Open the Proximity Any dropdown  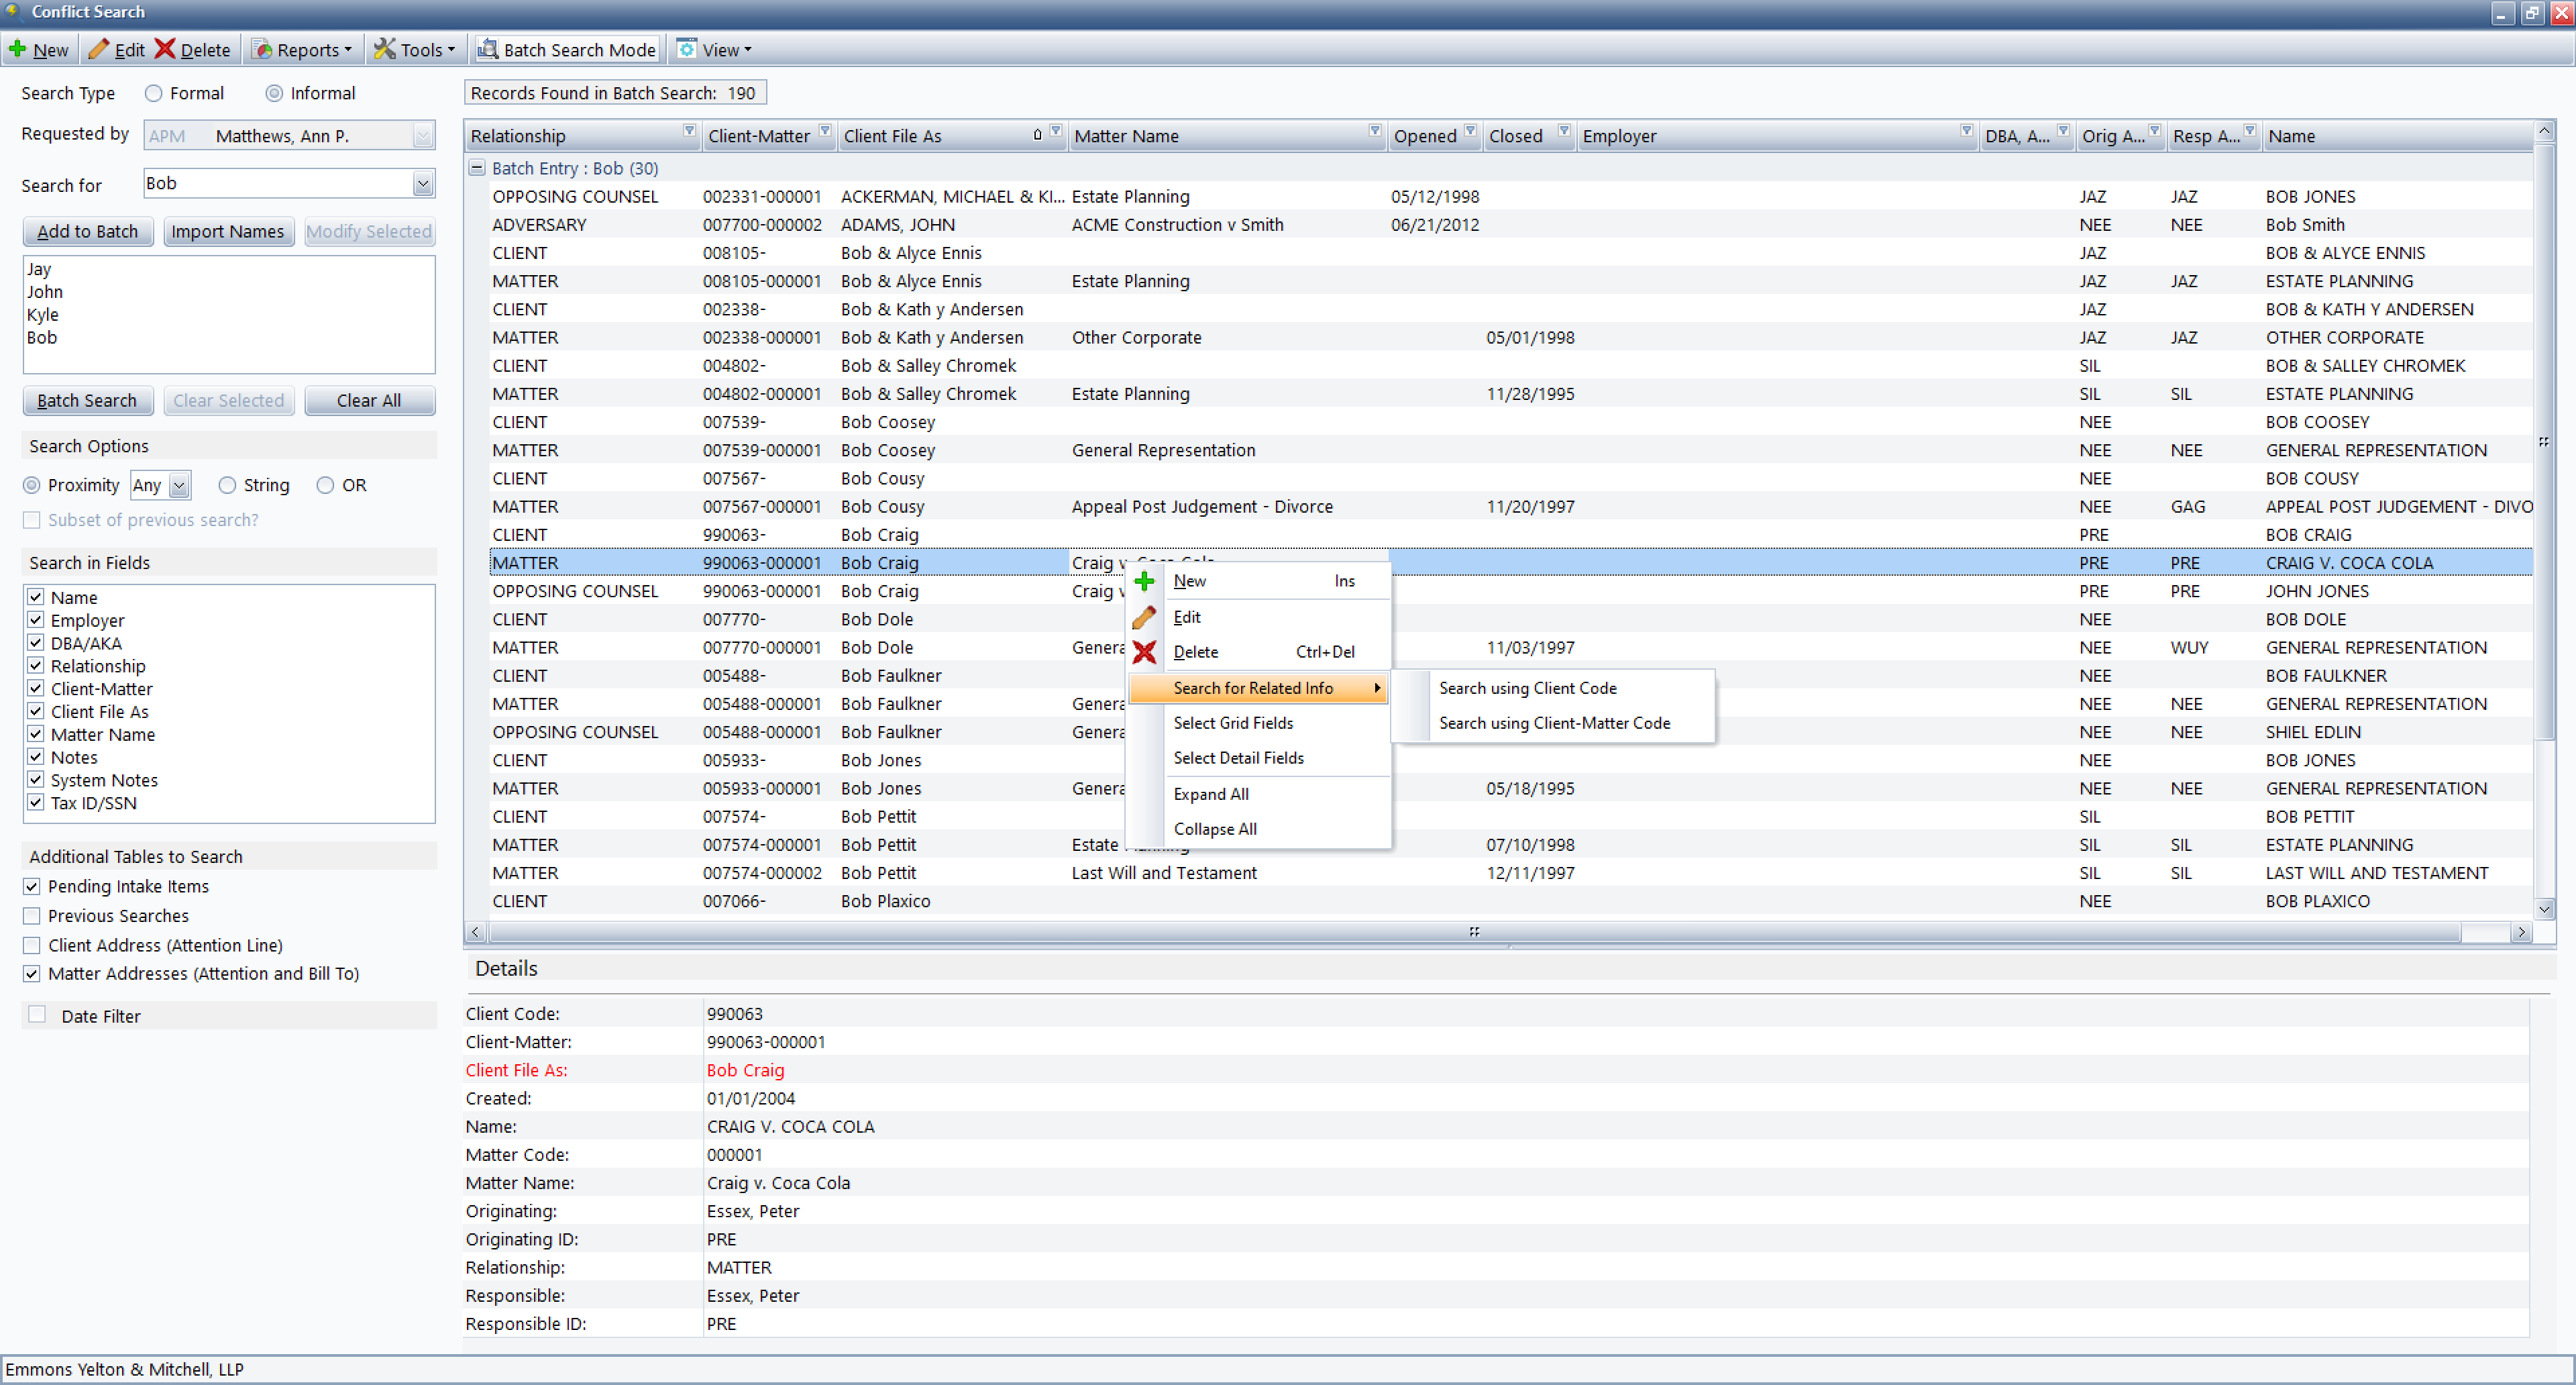[179, 485]
